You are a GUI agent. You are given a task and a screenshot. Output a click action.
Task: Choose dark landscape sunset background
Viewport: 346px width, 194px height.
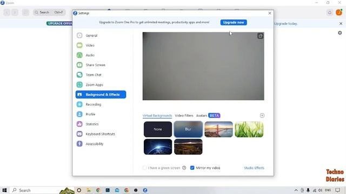click(188, 147)
